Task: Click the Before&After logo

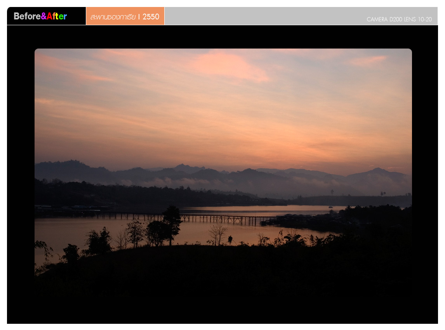Action: click(x=40, y=16)
